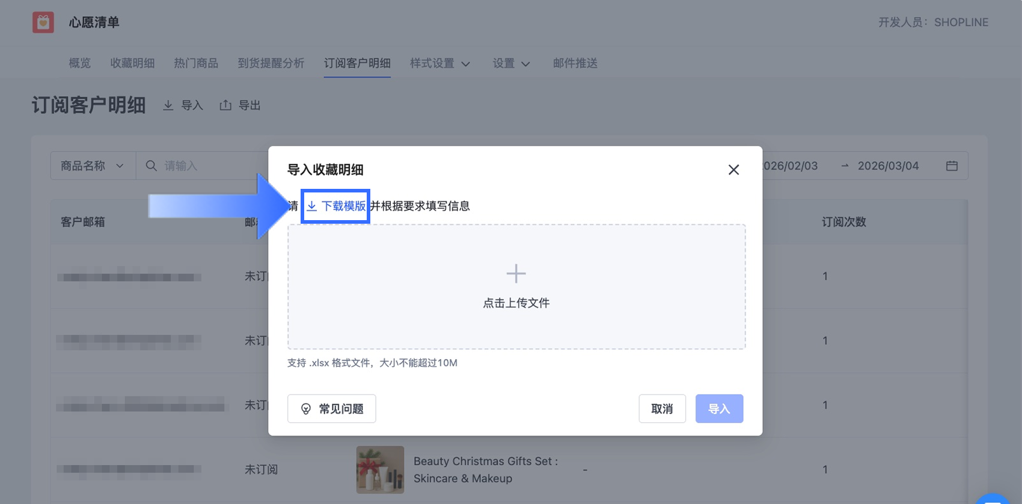Click the 心愿清单 app title

pyautogui.click(x=94, y=22)
